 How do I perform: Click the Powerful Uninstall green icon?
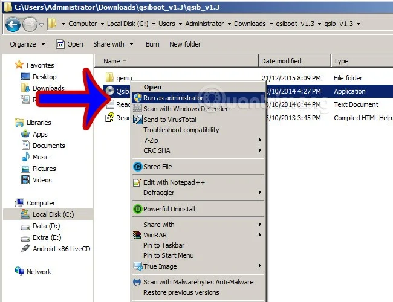[x=138, y=209]
